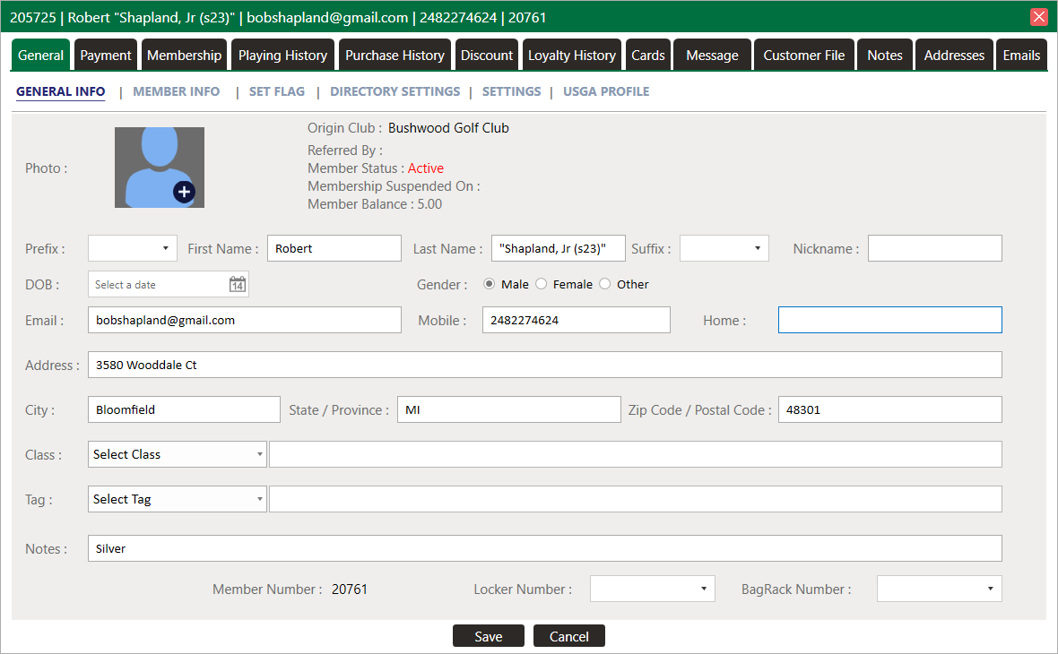Screen dimensions: 1058x654
Task: Go to the Member Info sub-tab
Action: [176, 91]
